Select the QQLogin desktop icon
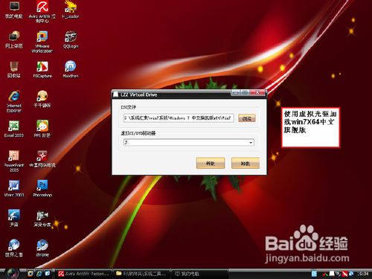This screenshot has height=279, width=372. 71,39
